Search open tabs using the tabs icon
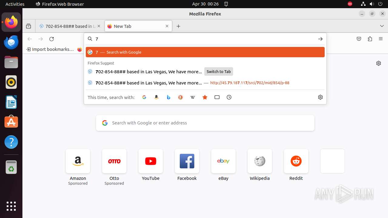The width and height of the screenshot is (388, 218). click(217, 97)
